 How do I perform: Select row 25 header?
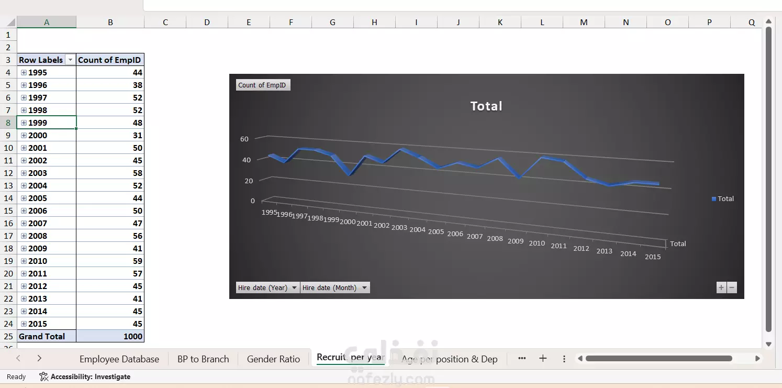(8, 336)
